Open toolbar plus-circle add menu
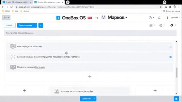Screen dimensions: 182x102 (162, 25)
